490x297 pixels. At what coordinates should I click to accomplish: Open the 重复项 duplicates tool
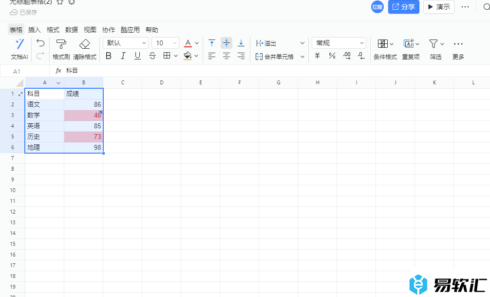[x=411, y=49]
